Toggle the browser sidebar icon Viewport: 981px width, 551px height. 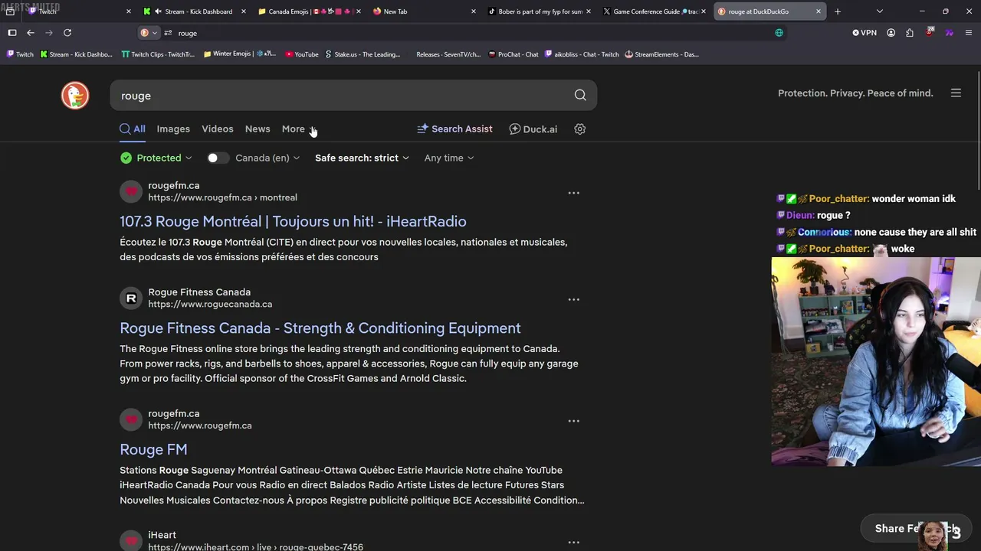pos(12,33)
